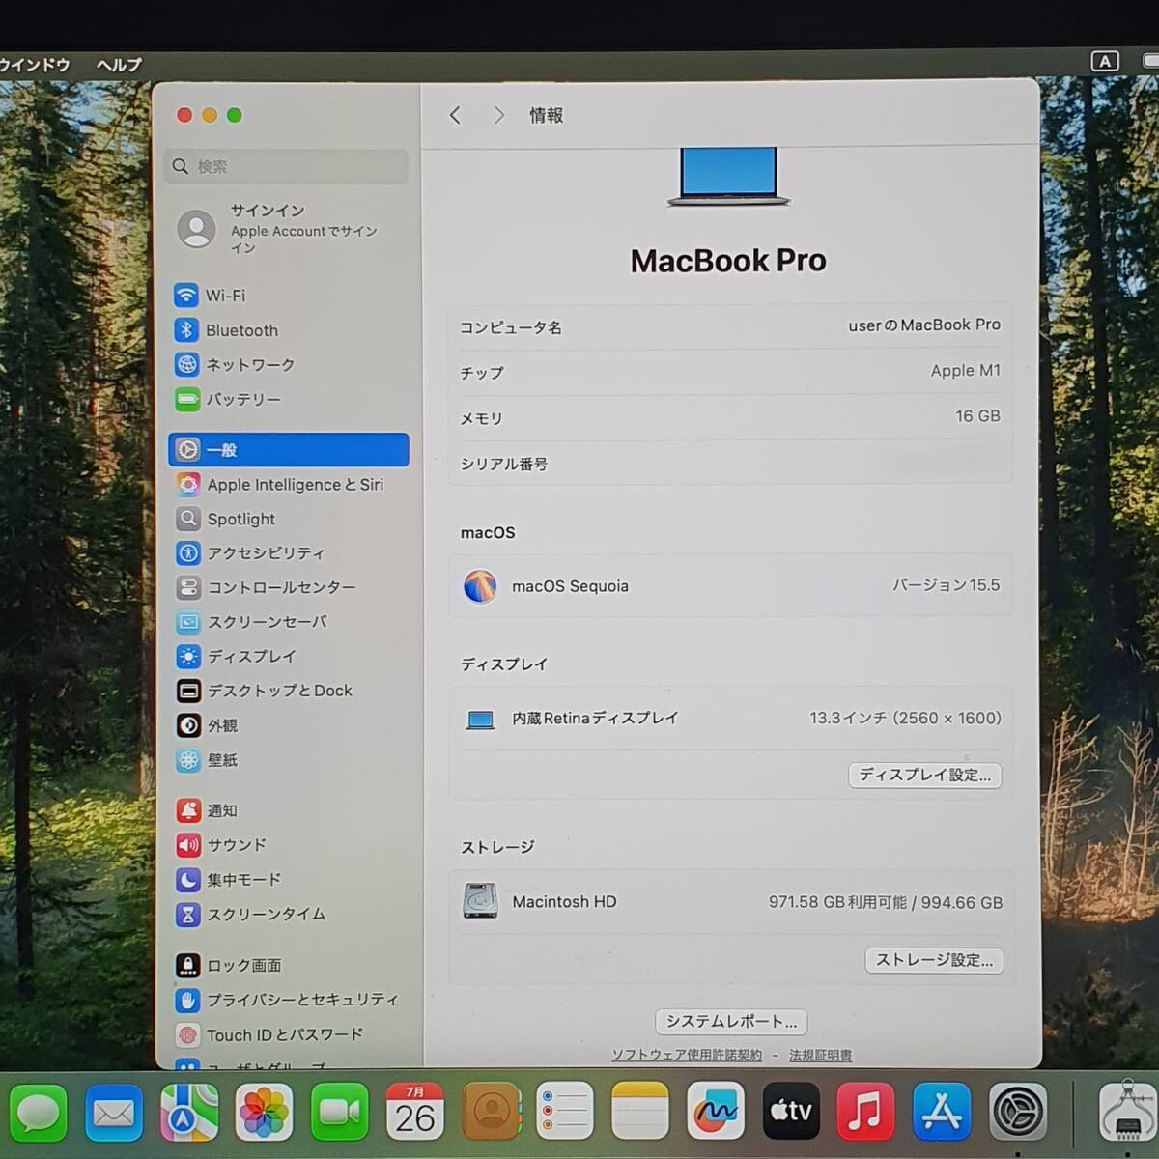Click the Macintosh HD storage row
This screenshot has height=1159, width=1159.
click(x=731, y=902)
